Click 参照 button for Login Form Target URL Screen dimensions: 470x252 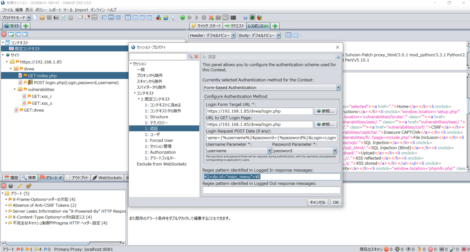coord(326,111)
